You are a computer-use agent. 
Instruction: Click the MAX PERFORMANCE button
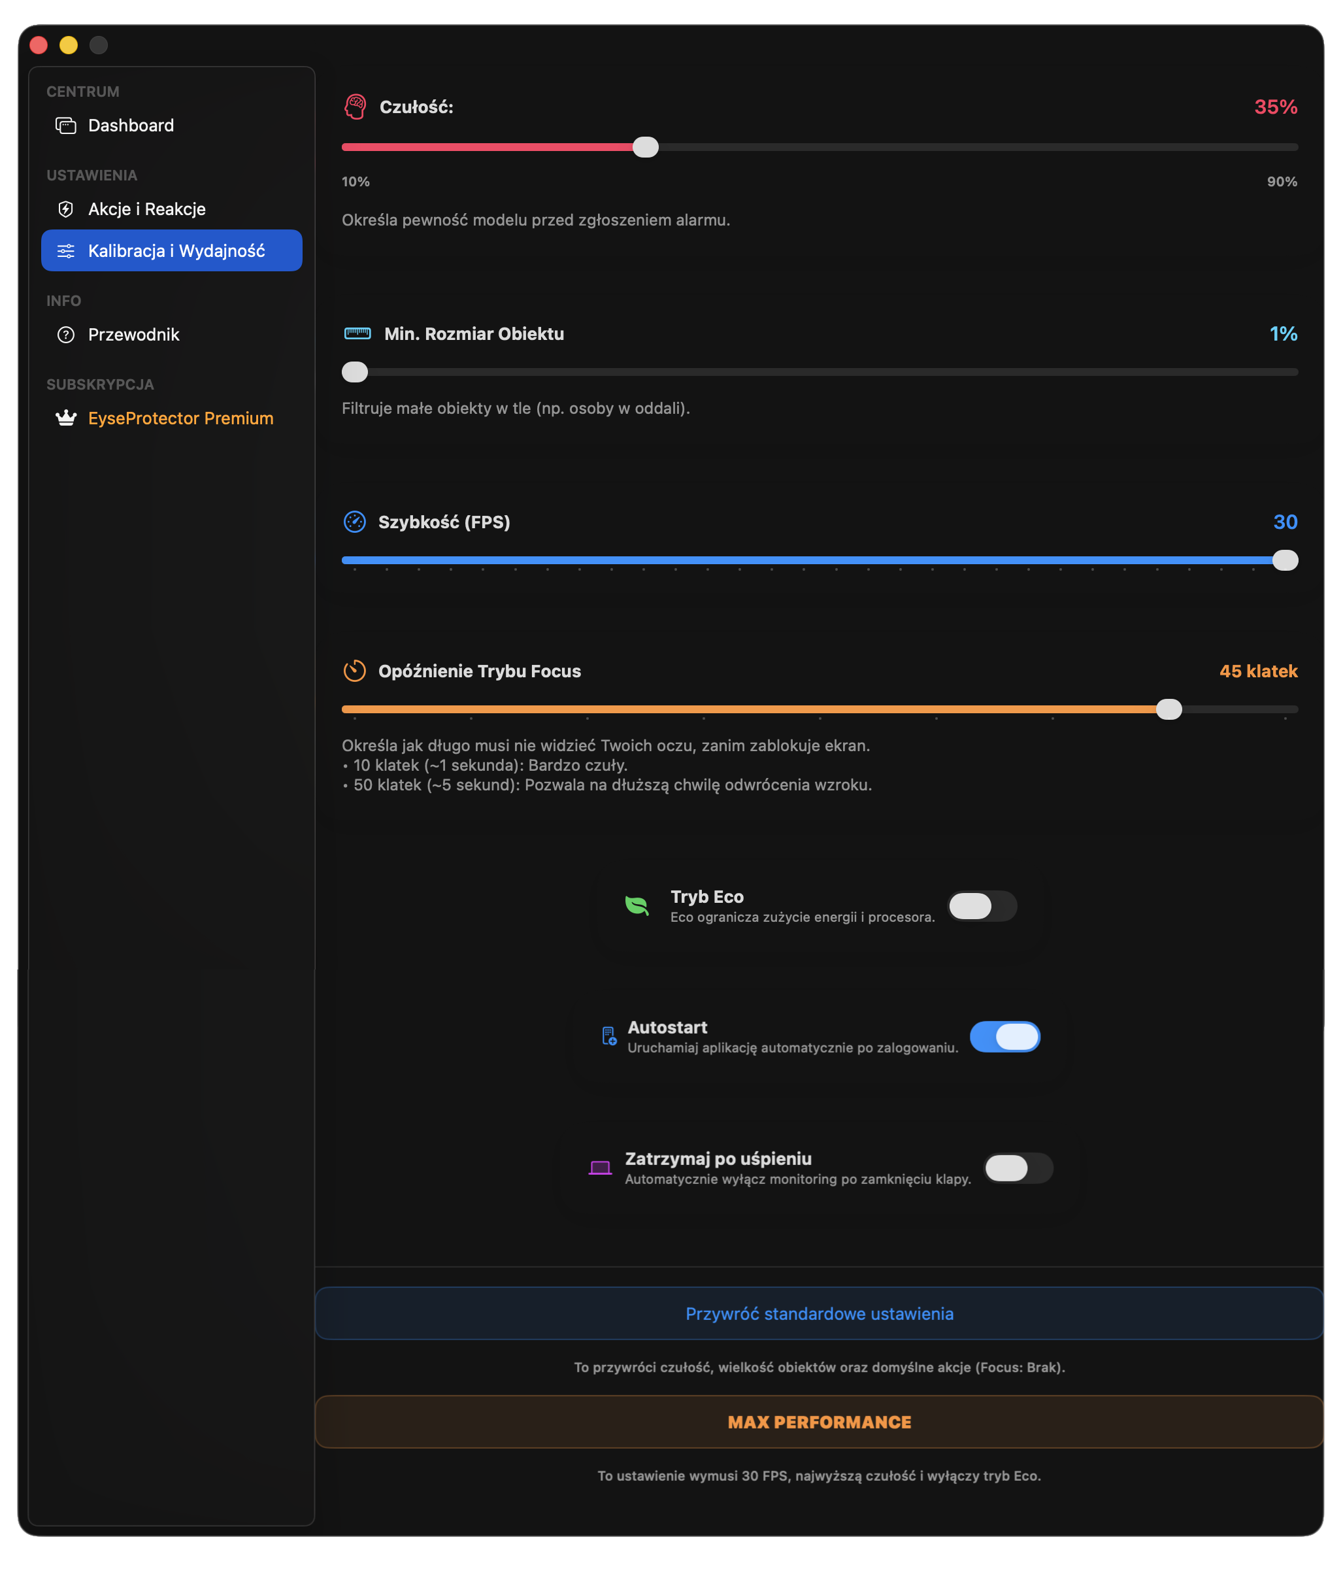[819, 1422]
